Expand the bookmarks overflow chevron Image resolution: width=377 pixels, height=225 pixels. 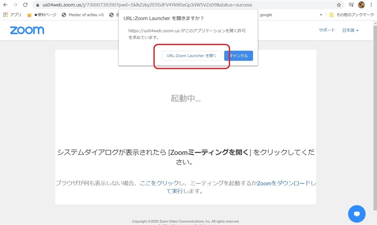coord(321,15)
